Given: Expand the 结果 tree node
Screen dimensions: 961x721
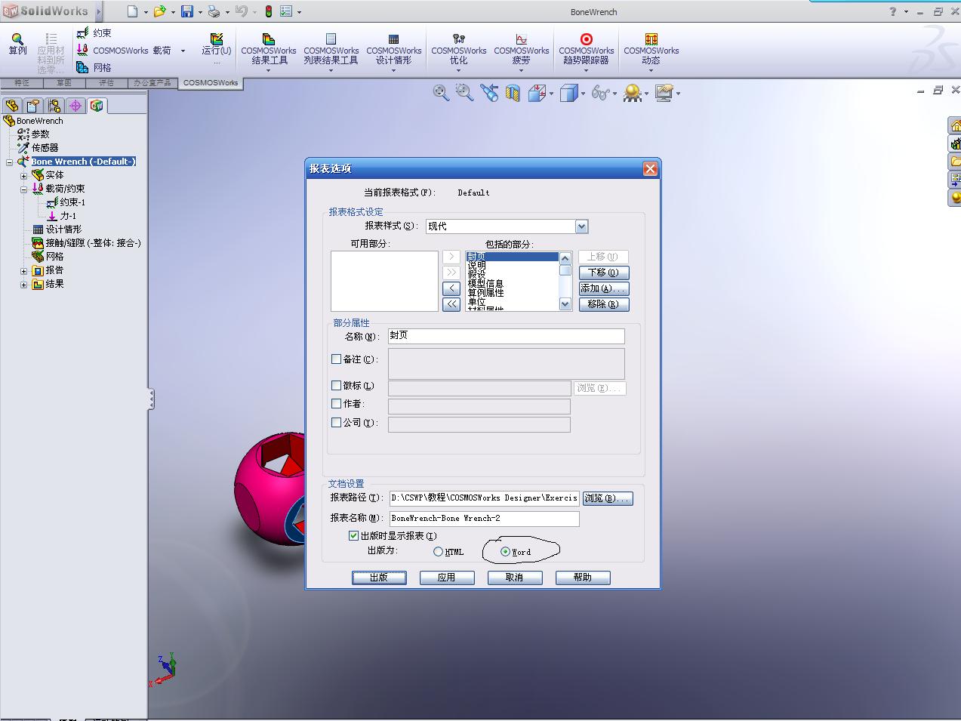Looking at the screenshot, I should point(23,285).
